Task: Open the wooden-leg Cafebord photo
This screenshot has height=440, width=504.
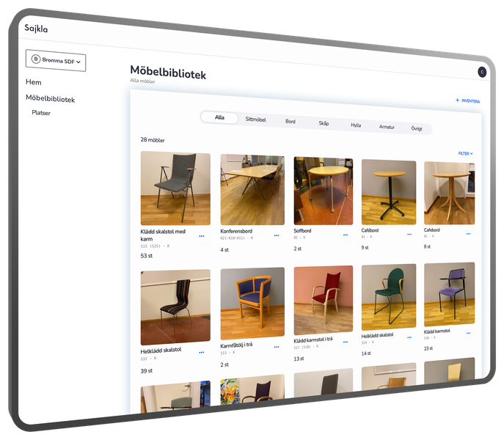Action: (450, 193)
